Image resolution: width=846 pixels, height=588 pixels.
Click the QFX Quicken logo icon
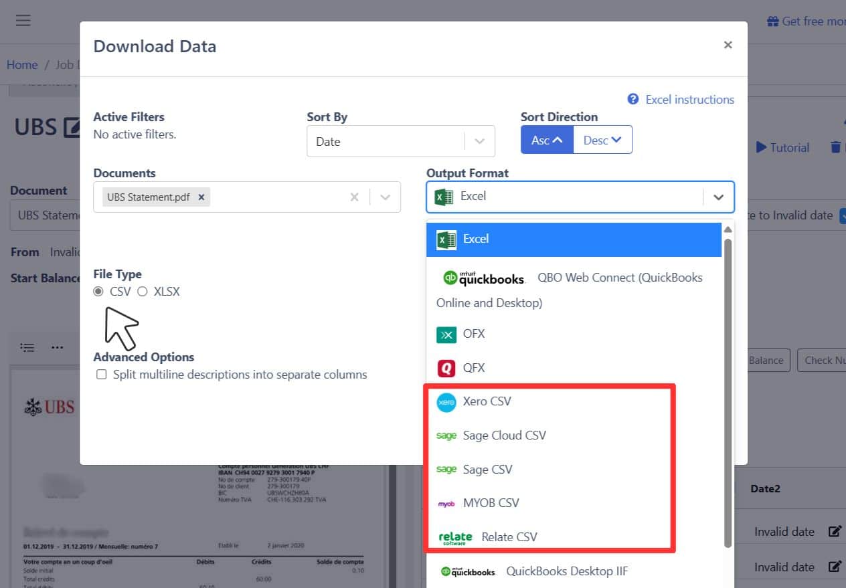(446, 368)
